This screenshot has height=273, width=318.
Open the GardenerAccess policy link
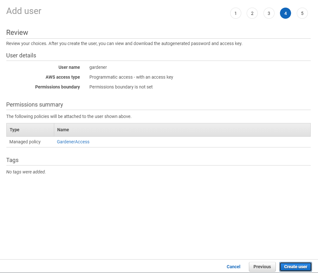[73, 142]
